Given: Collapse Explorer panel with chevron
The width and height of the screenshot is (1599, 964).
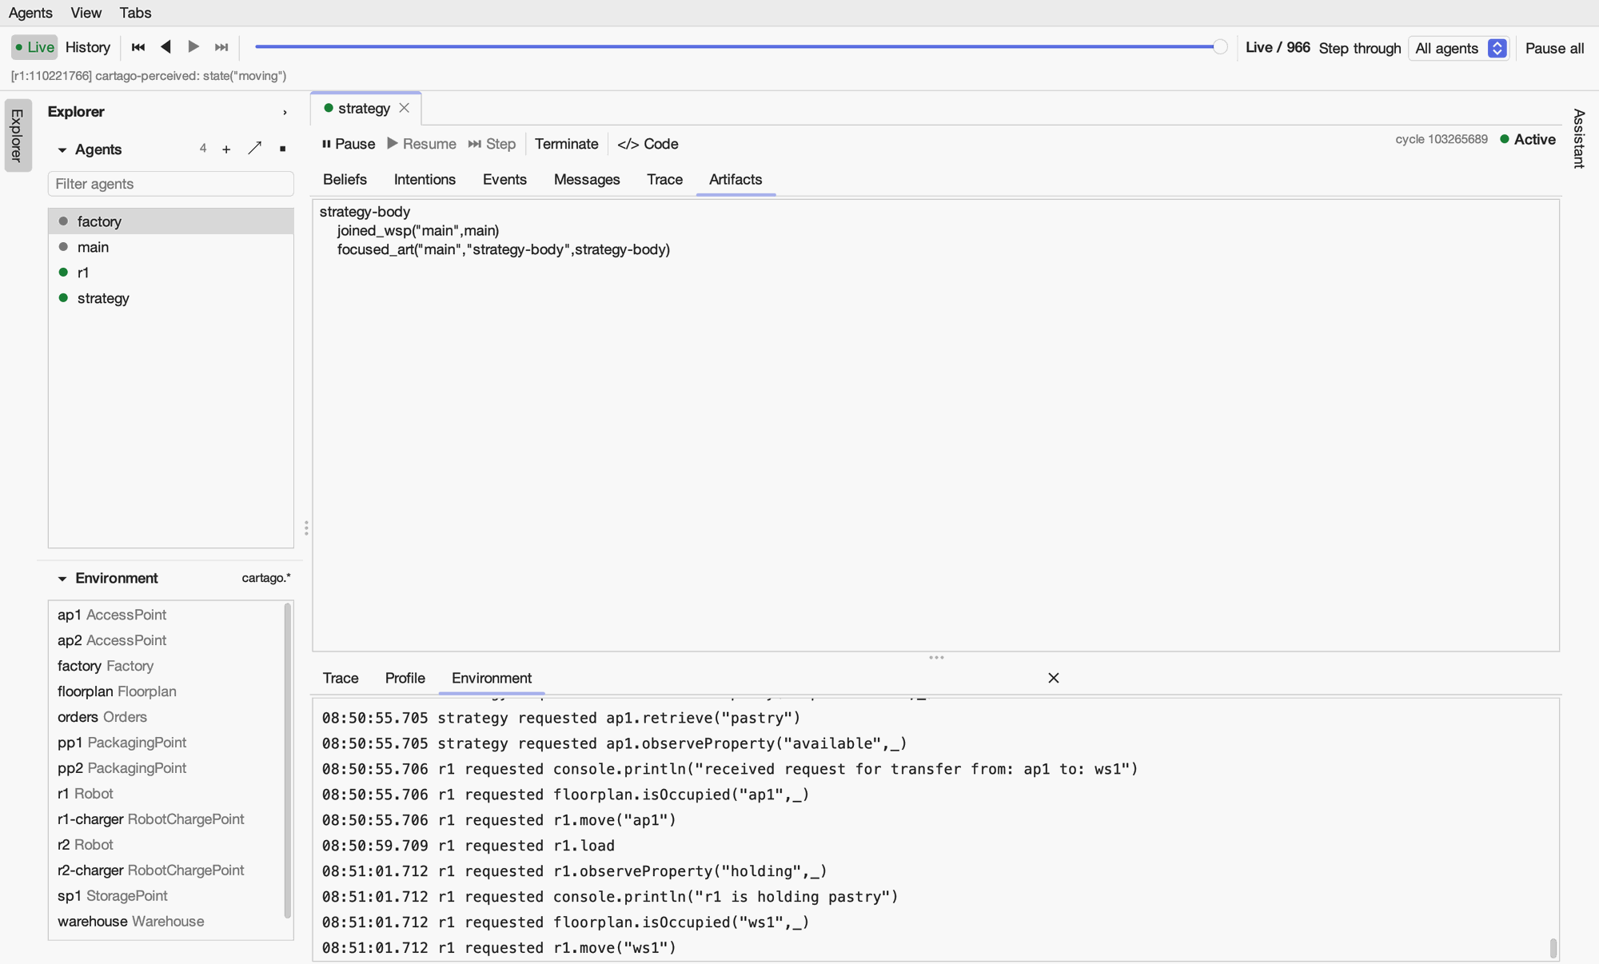Looking at the screenshot, I should [285, 113].
